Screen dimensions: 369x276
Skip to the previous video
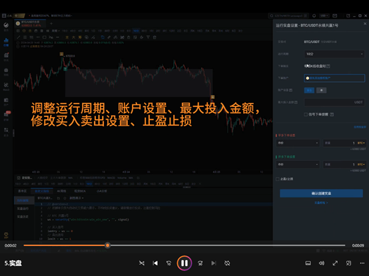[x=155, y=263]
